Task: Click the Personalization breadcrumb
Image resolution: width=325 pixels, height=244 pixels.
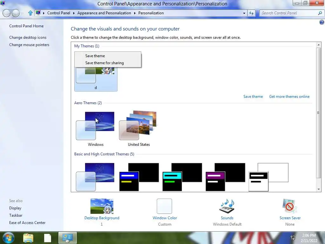Action: pyautogui.click(x=151, y=13)
